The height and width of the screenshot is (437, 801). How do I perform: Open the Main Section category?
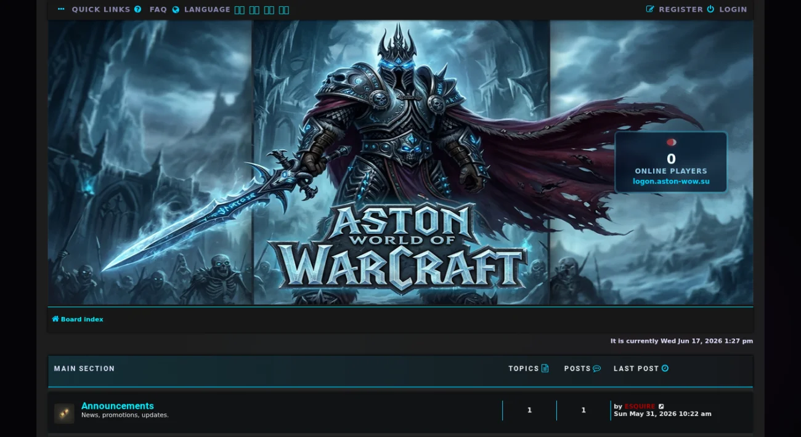click(84, 369)
